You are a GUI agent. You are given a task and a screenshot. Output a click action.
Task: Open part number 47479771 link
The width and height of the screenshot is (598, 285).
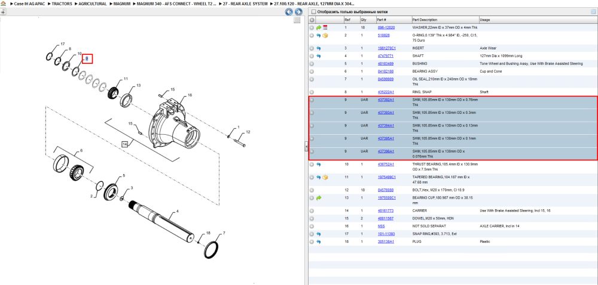coord(385,56)
